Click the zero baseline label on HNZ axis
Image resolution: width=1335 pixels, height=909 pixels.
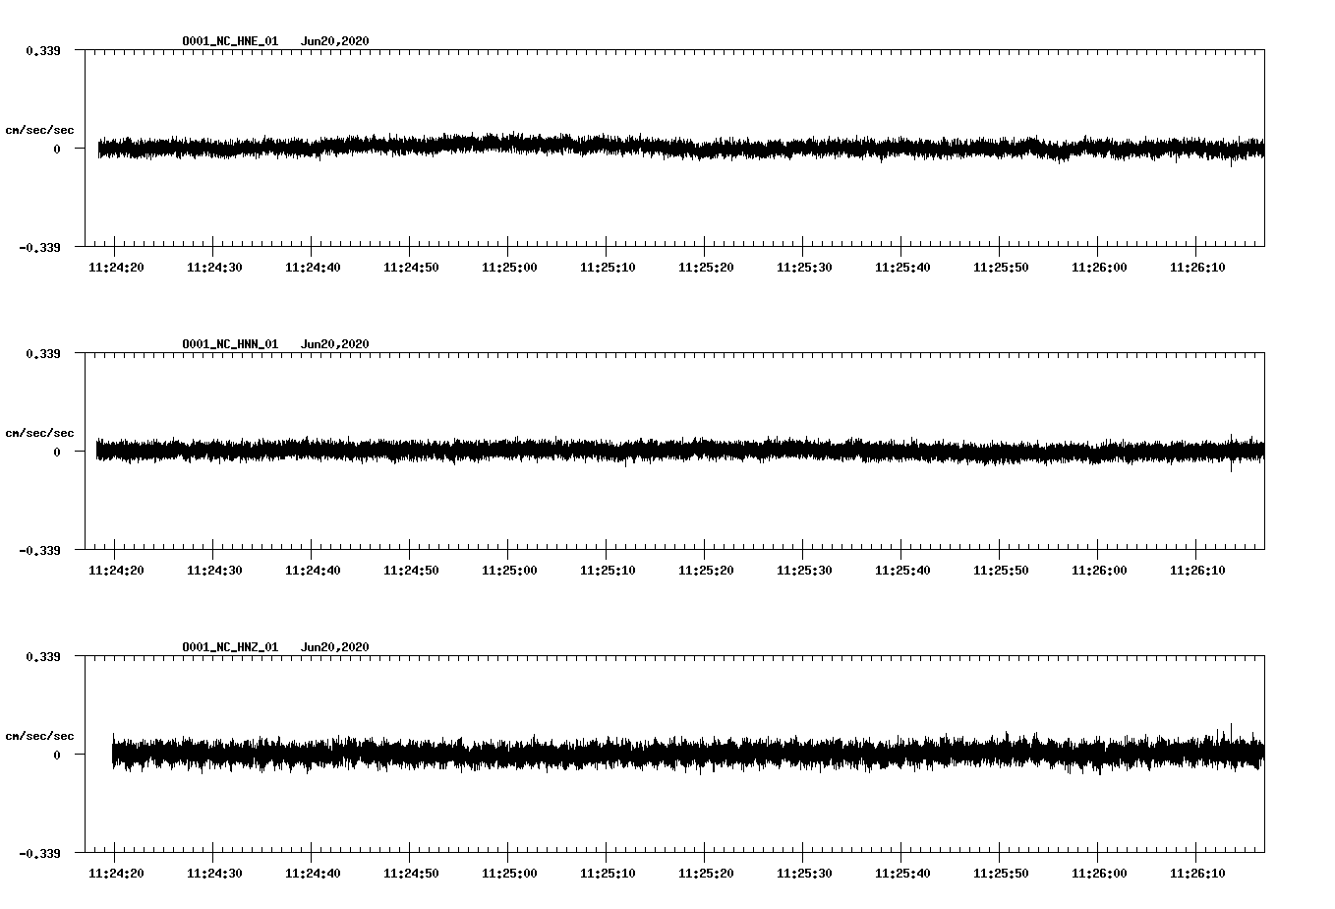click(x=57, y=755)
